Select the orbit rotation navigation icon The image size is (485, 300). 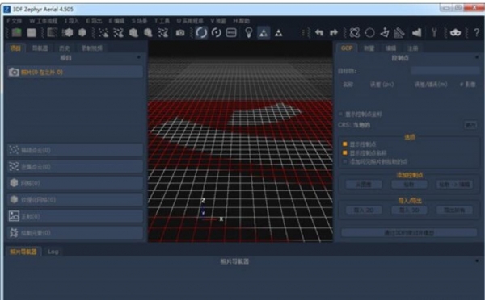(201, 32)
